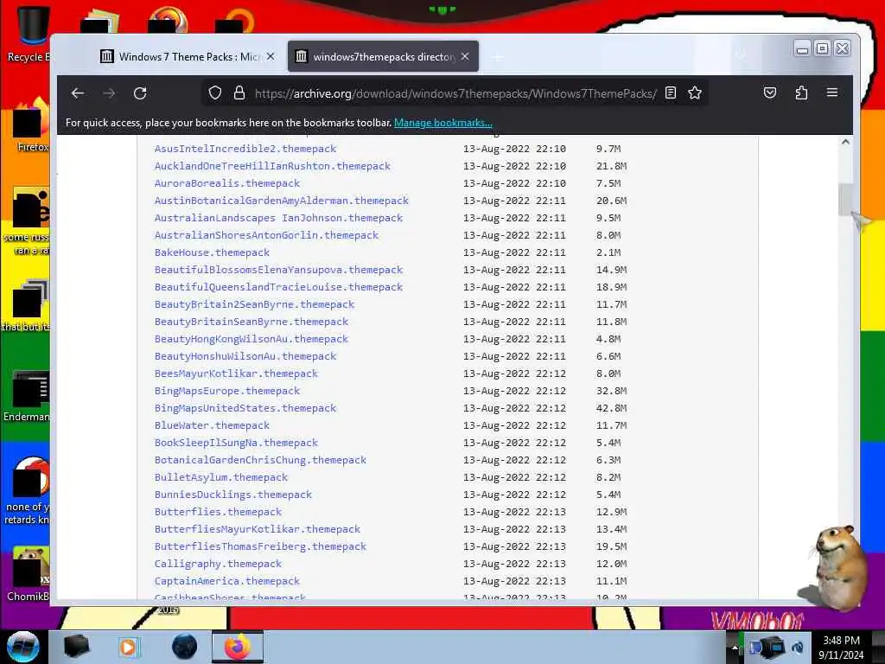This screenshot has width=885, height=664.
Task: Open BlueWater.themepack link
Action: (213, 425)
